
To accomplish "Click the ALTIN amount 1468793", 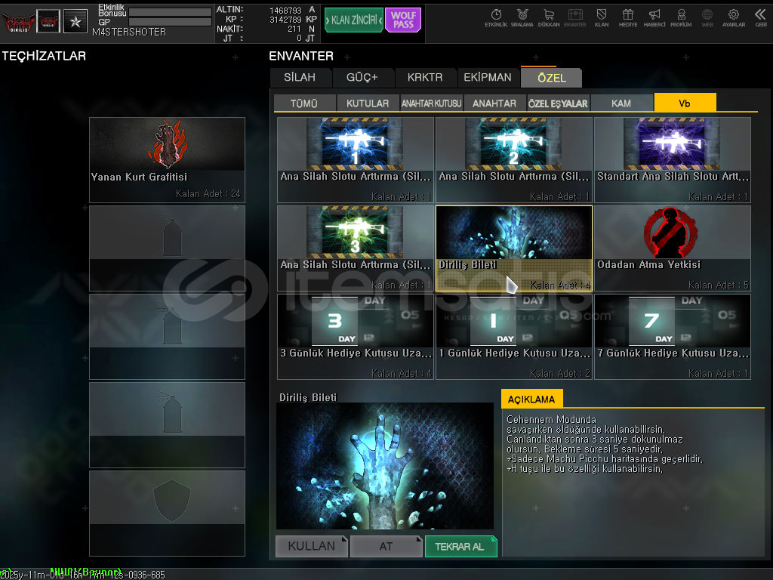I will 285,11.
